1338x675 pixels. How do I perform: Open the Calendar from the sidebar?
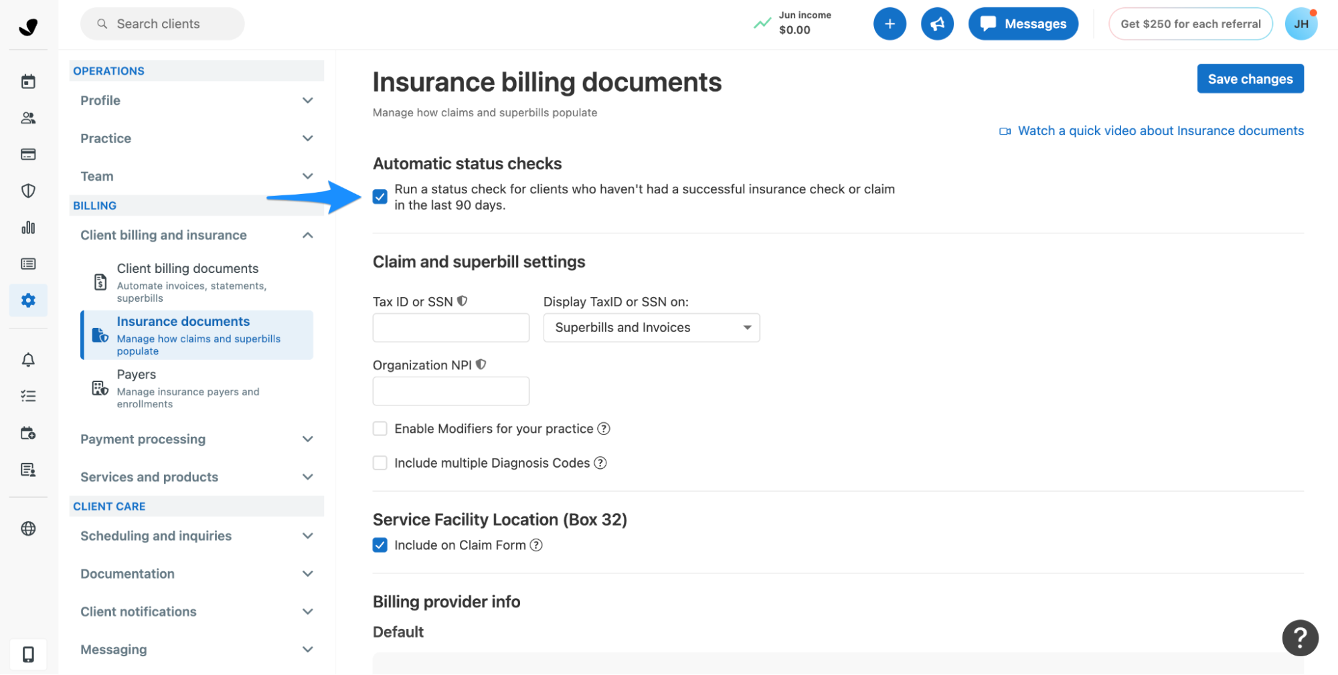(x=28, y=80)
